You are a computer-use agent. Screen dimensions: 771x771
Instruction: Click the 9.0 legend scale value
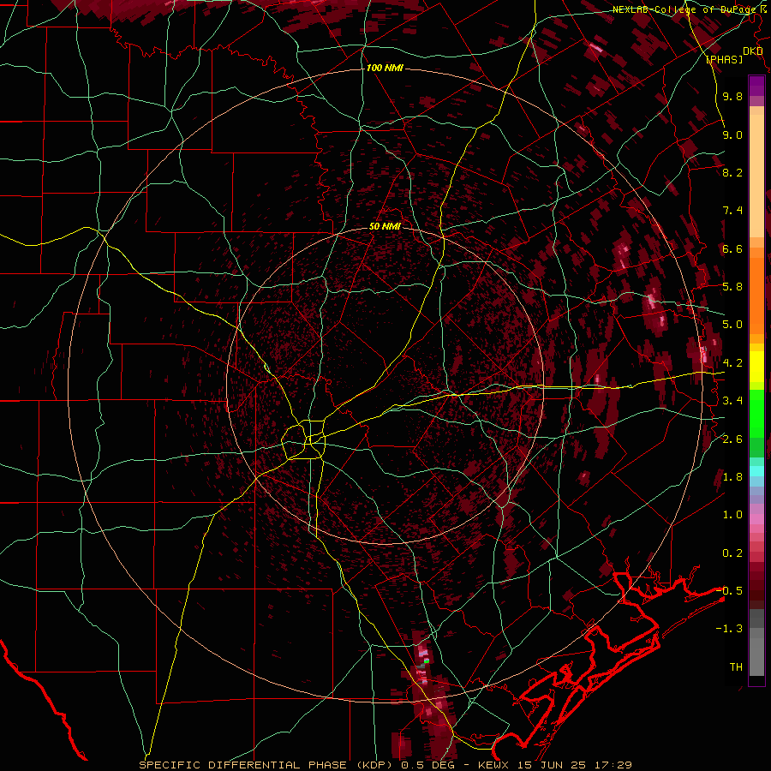pyautogui.click(x=732, y=134)
